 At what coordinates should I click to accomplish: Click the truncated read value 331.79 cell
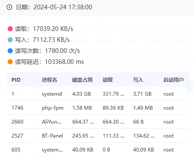point(114,94)
